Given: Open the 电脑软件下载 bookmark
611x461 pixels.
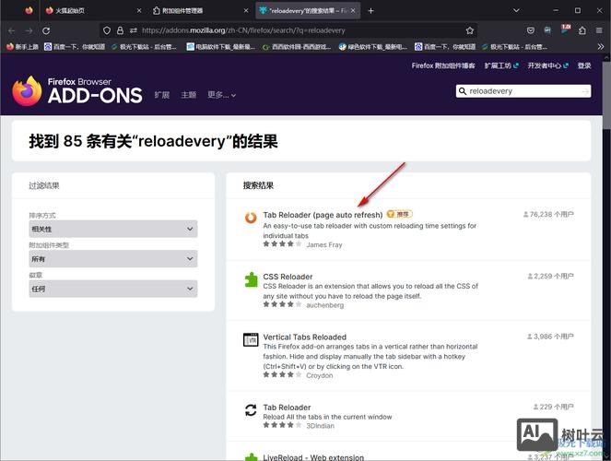Looking at the screenshot, I should coord(220,47).
